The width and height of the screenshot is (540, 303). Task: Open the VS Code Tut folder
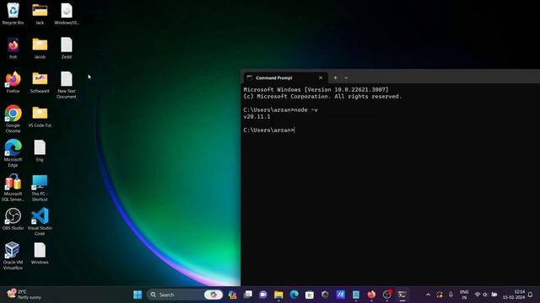click(x=40, y=116)
